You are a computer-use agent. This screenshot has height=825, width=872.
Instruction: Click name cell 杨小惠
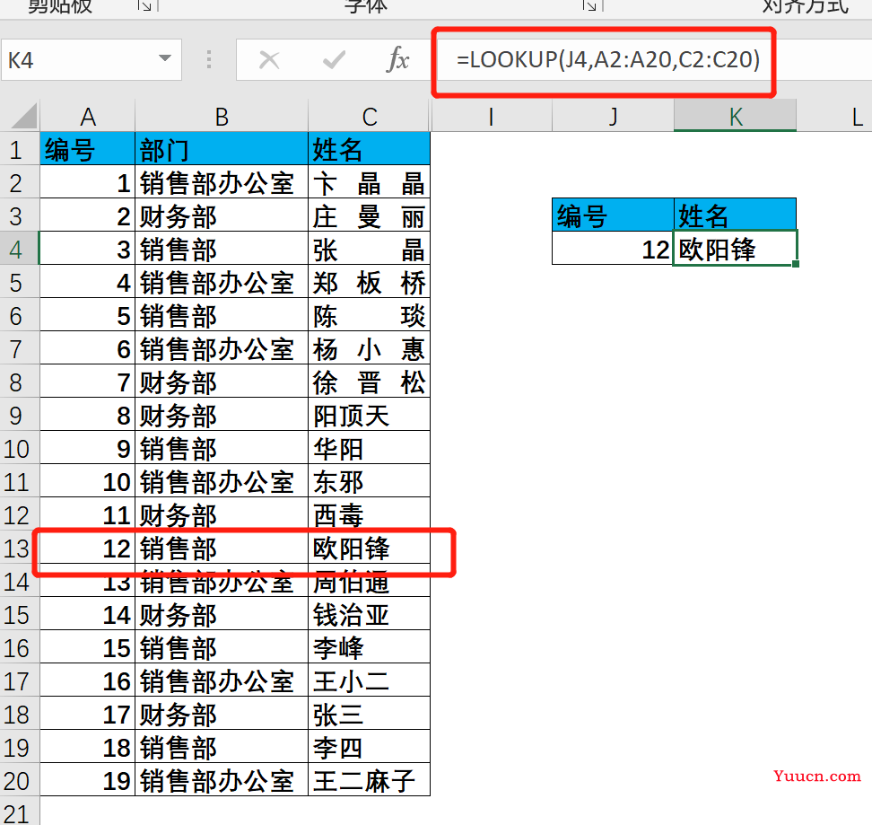pyautogui.click(x=370, y=349)
